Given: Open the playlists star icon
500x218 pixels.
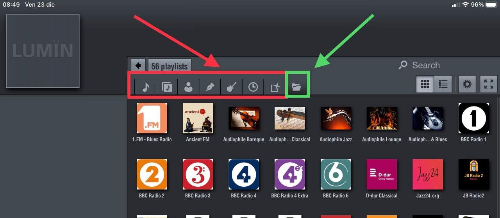Looking at the screenshot, I should coord(275,87).
